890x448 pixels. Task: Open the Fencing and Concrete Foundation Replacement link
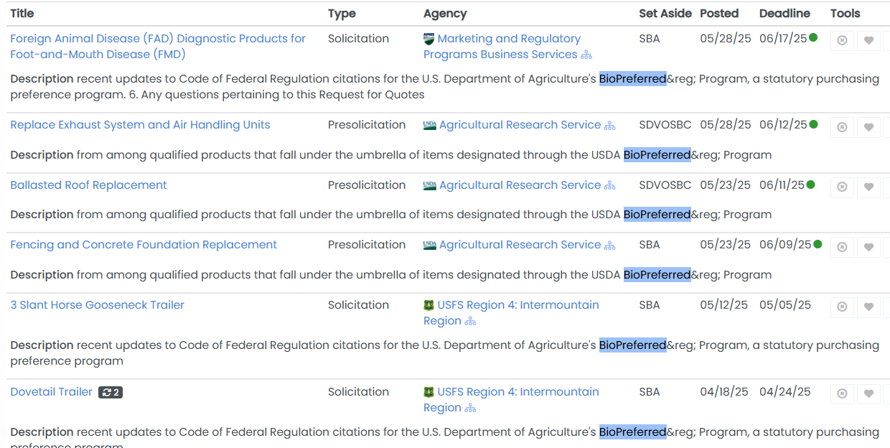coord(143,244)
